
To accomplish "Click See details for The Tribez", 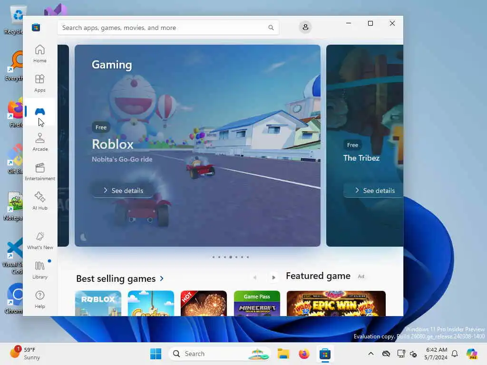I will click(374, 190).
